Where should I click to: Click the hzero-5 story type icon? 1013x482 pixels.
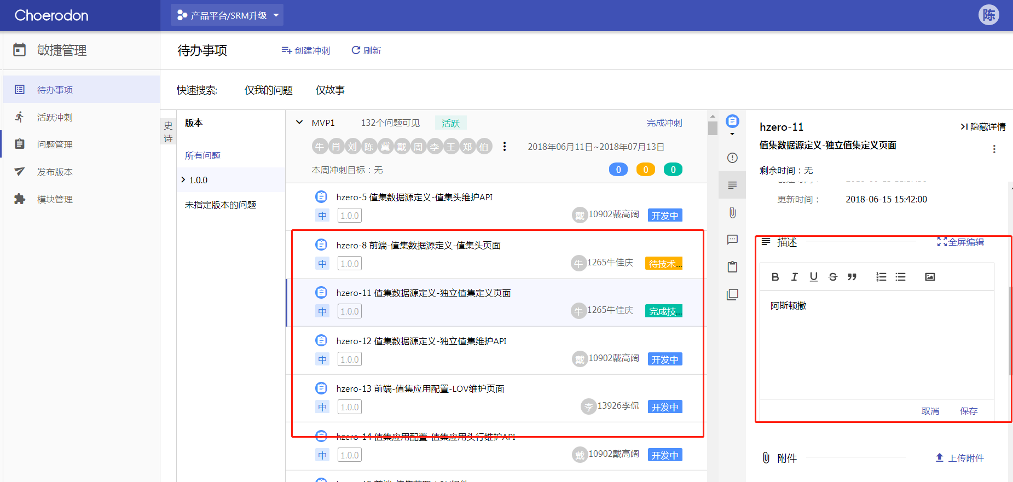(321, 196)
